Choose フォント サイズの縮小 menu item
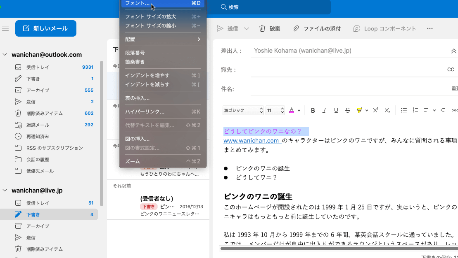 click(x=163, y=26)
